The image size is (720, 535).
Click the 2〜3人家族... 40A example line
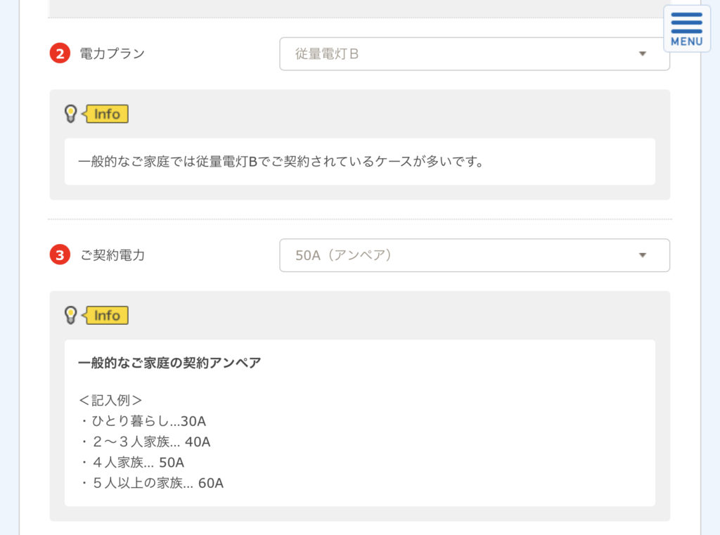146,441
